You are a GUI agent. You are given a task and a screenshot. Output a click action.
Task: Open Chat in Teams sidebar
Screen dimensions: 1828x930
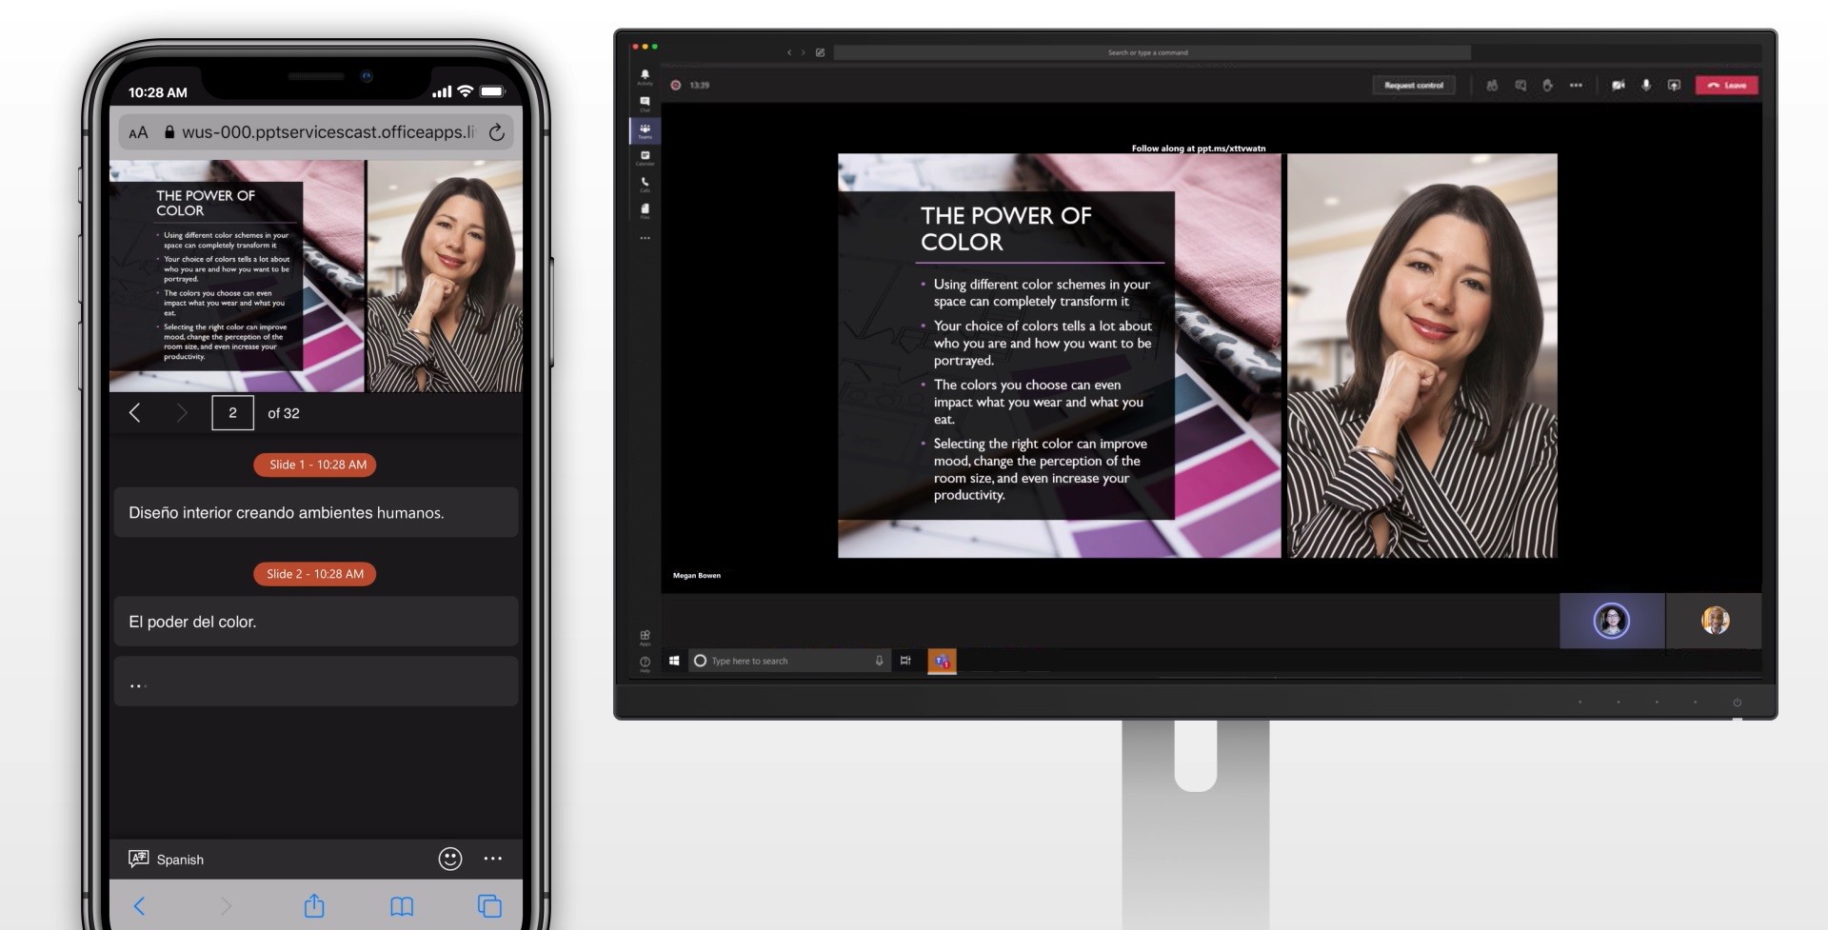[646, 101]
